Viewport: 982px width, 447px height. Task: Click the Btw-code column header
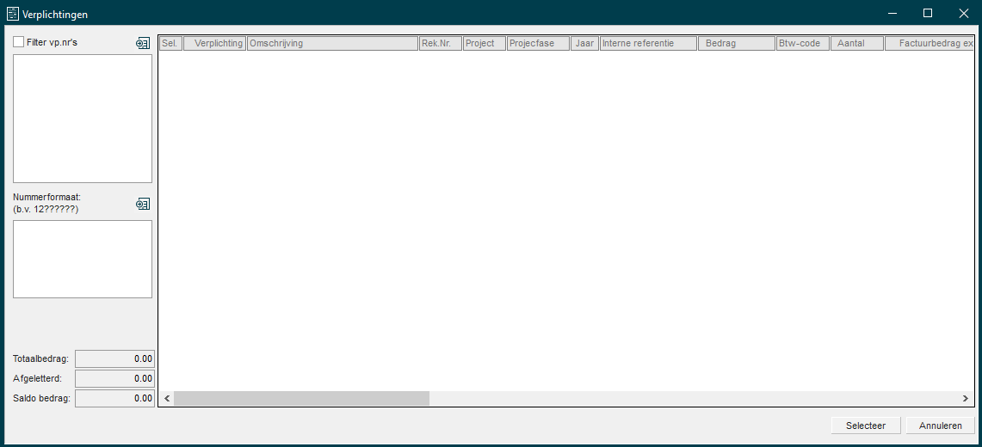(x=802, y=44)
